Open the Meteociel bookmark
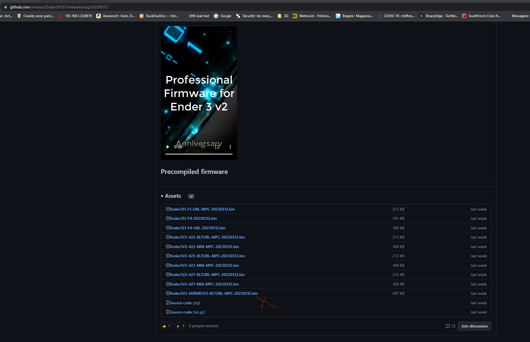The width and height of the screenshot is (530, 342). pos(312,16)
